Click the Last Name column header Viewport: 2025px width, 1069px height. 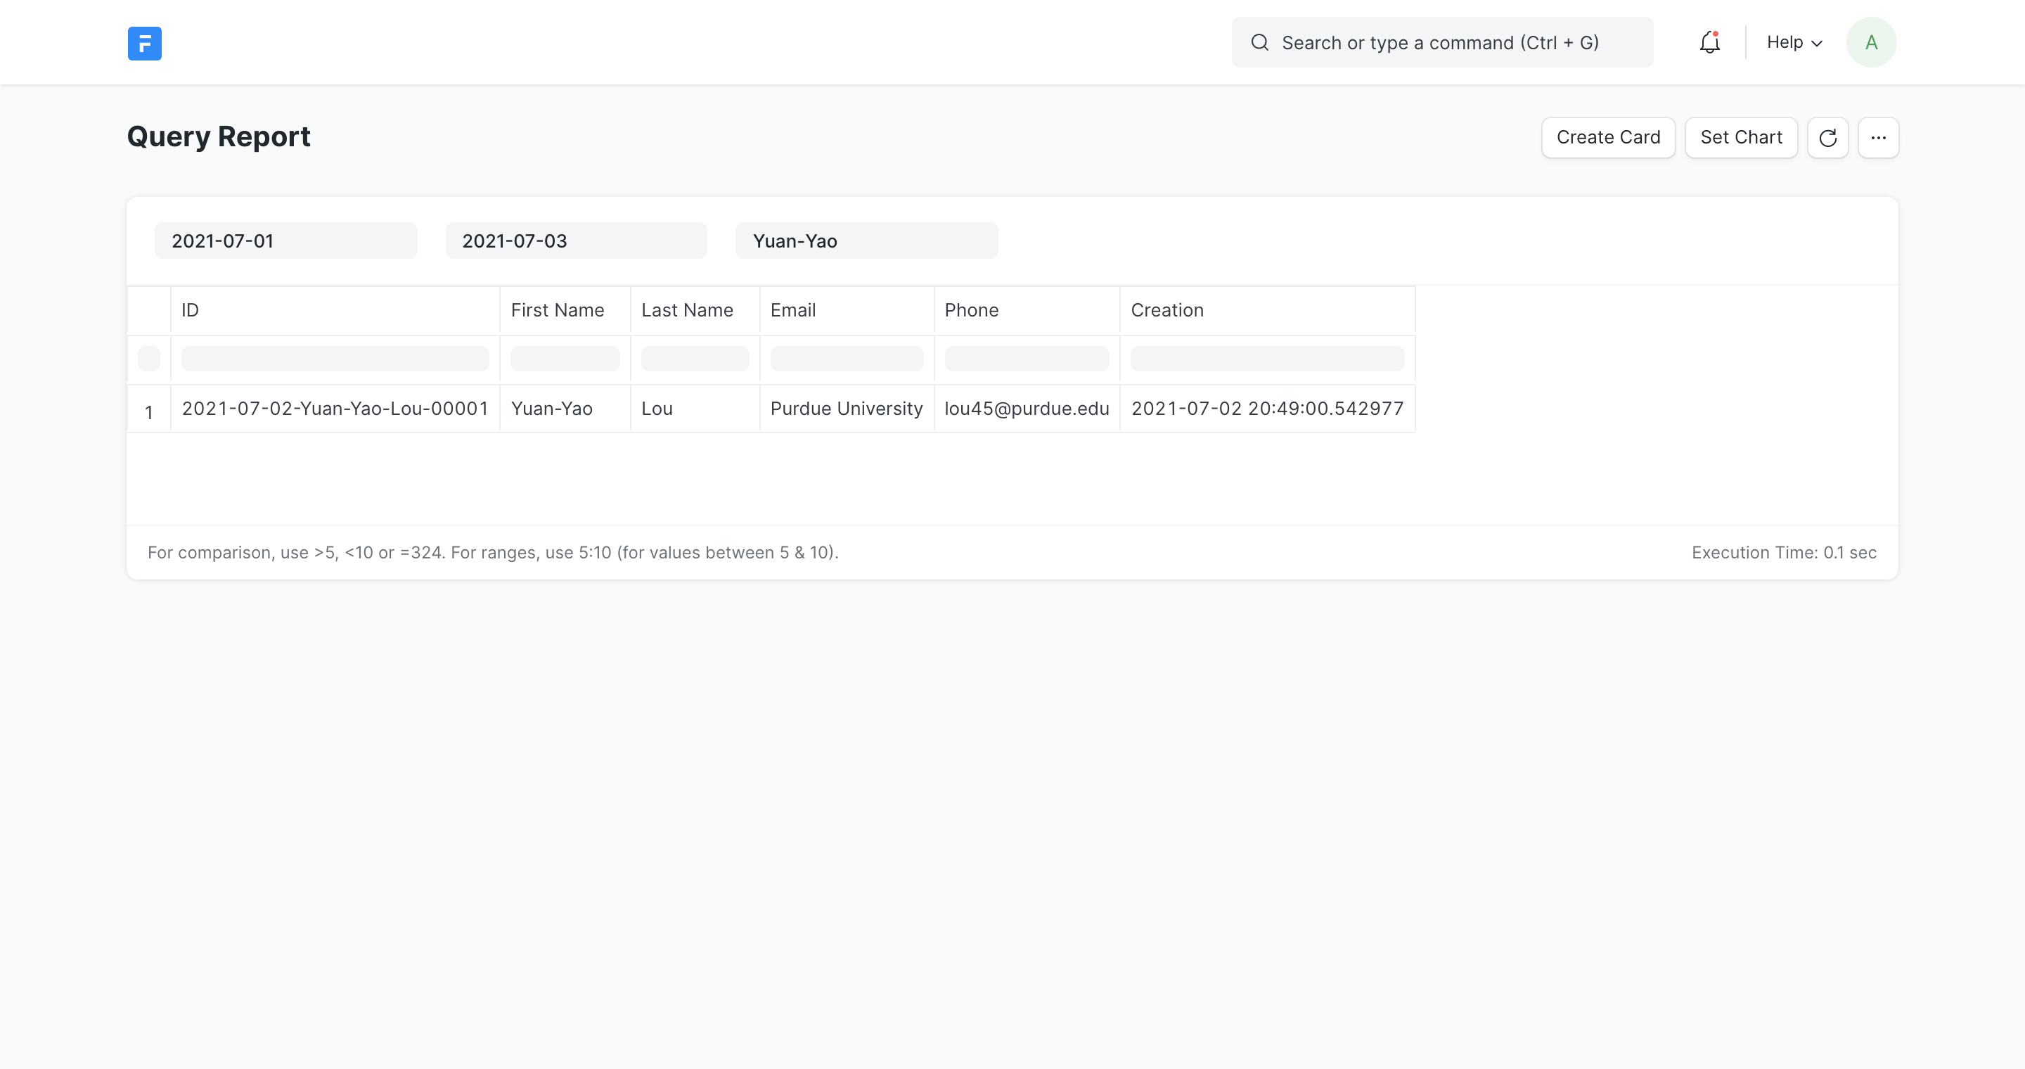[x=694, y=310]
